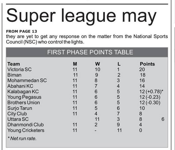Select the Brothers Union team name
Viewport: 175px width, 150px height.
tap(24, 103)
